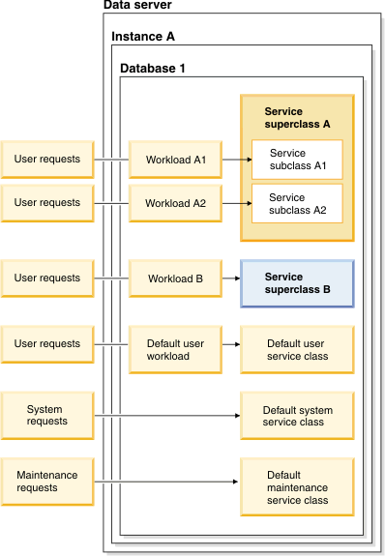
Task: Click the Database 1 label
Action: coord(153,68)
